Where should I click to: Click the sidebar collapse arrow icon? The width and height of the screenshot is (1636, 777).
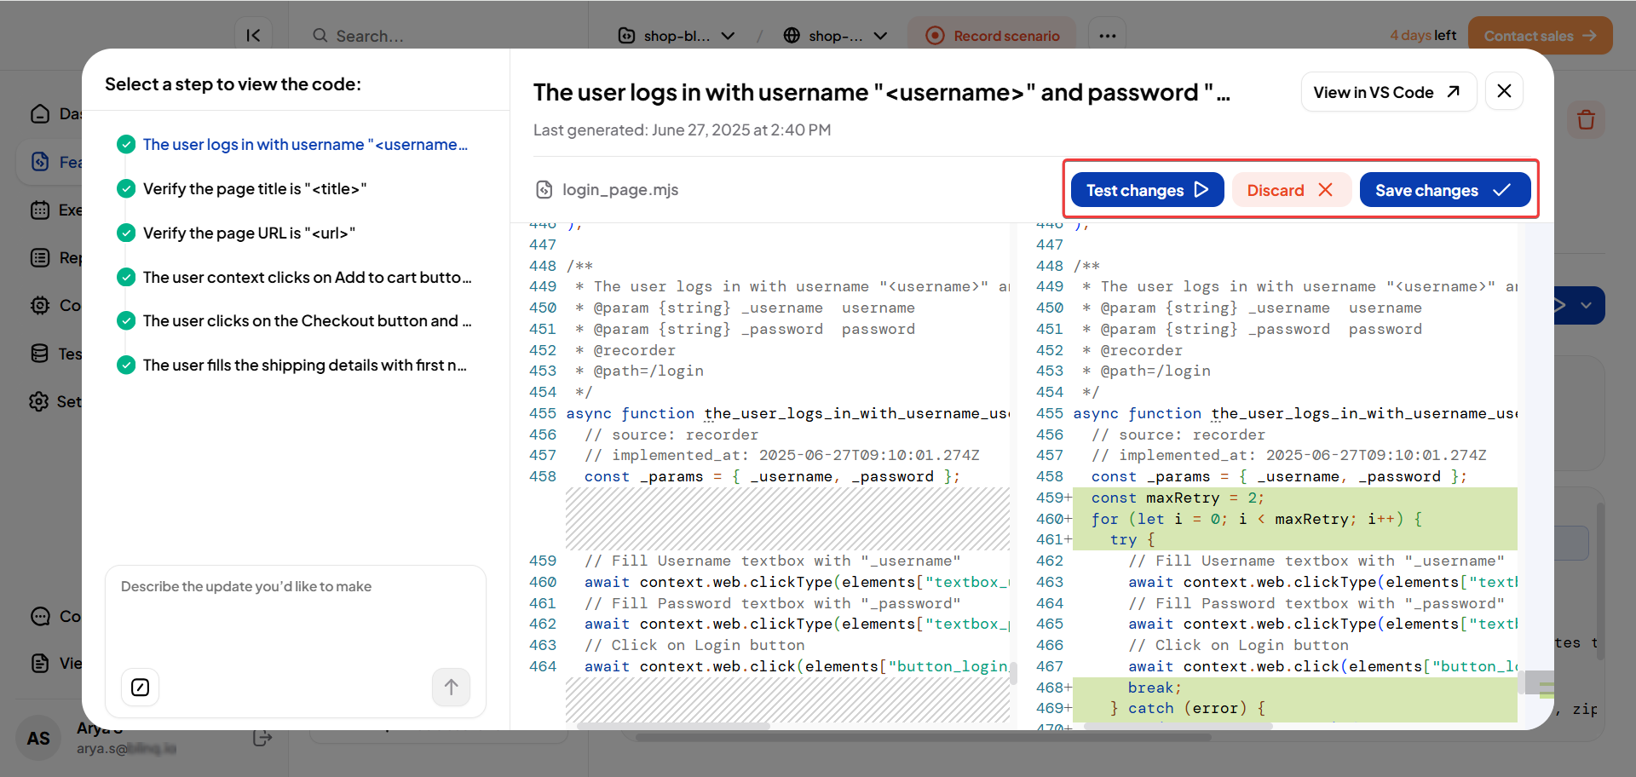point(253,36)
